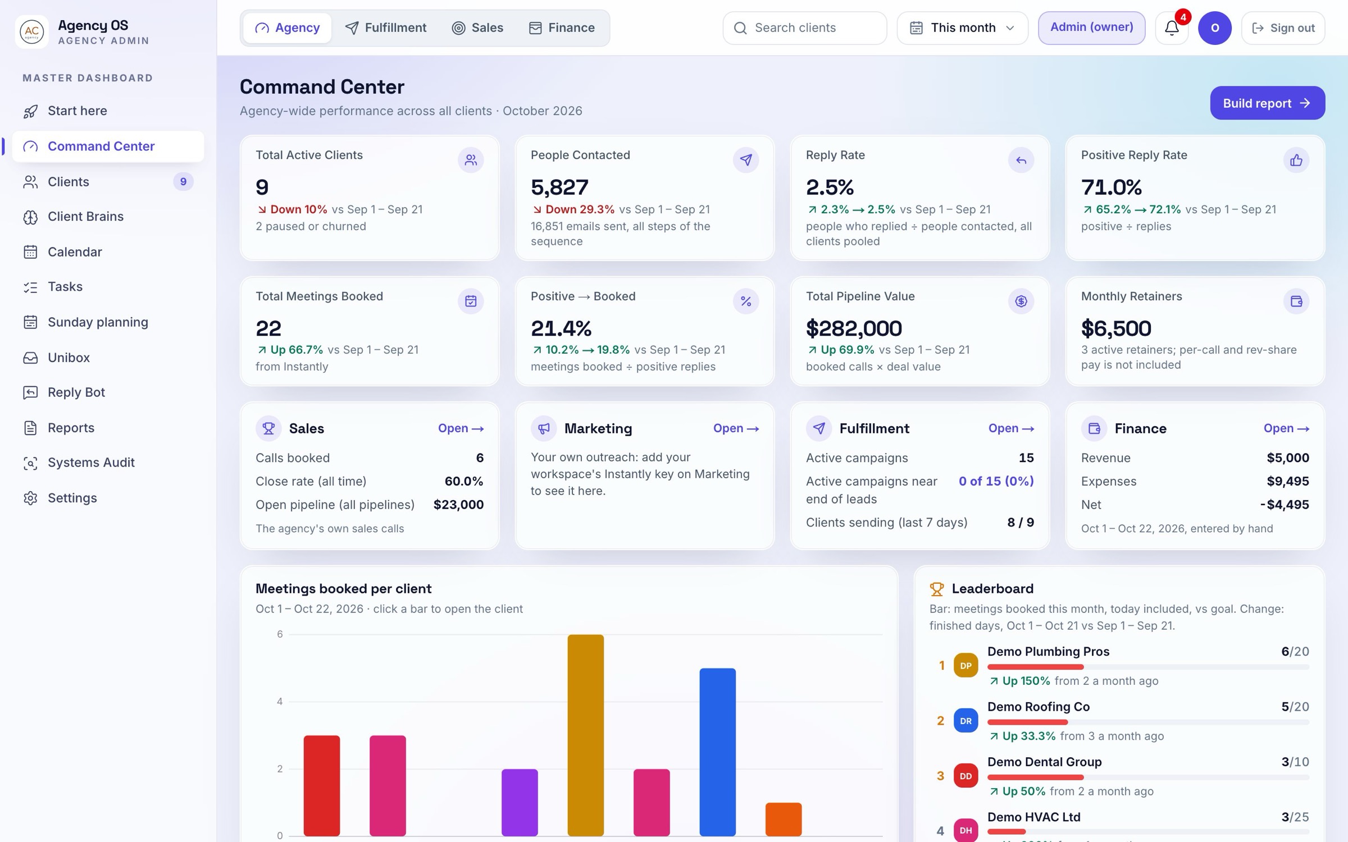
Task: Open Clients in the sidebar
Action: tap(108, 182)
